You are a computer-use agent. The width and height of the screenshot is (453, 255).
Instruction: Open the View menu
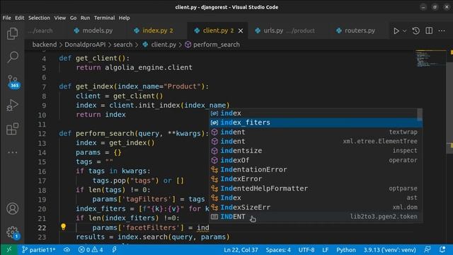59,18
